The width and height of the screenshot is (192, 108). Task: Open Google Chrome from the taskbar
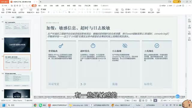click(35, 105)
